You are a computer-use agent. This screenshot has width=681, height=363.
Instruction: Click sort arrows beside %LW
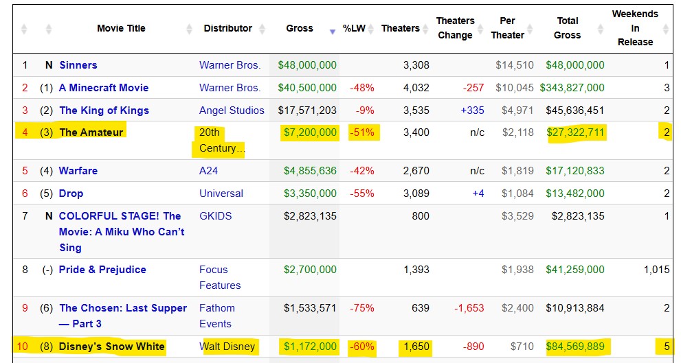point(372,29)
